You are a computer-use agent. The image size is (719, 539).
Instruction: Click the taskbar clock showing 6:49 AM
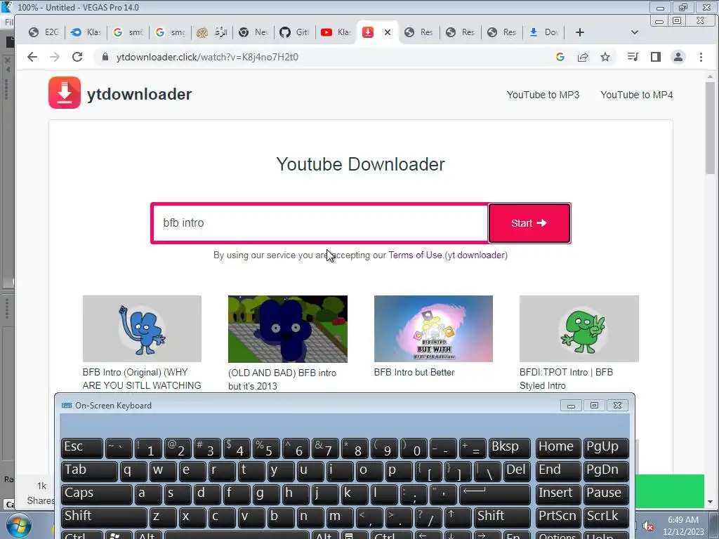tap(683, 526)
